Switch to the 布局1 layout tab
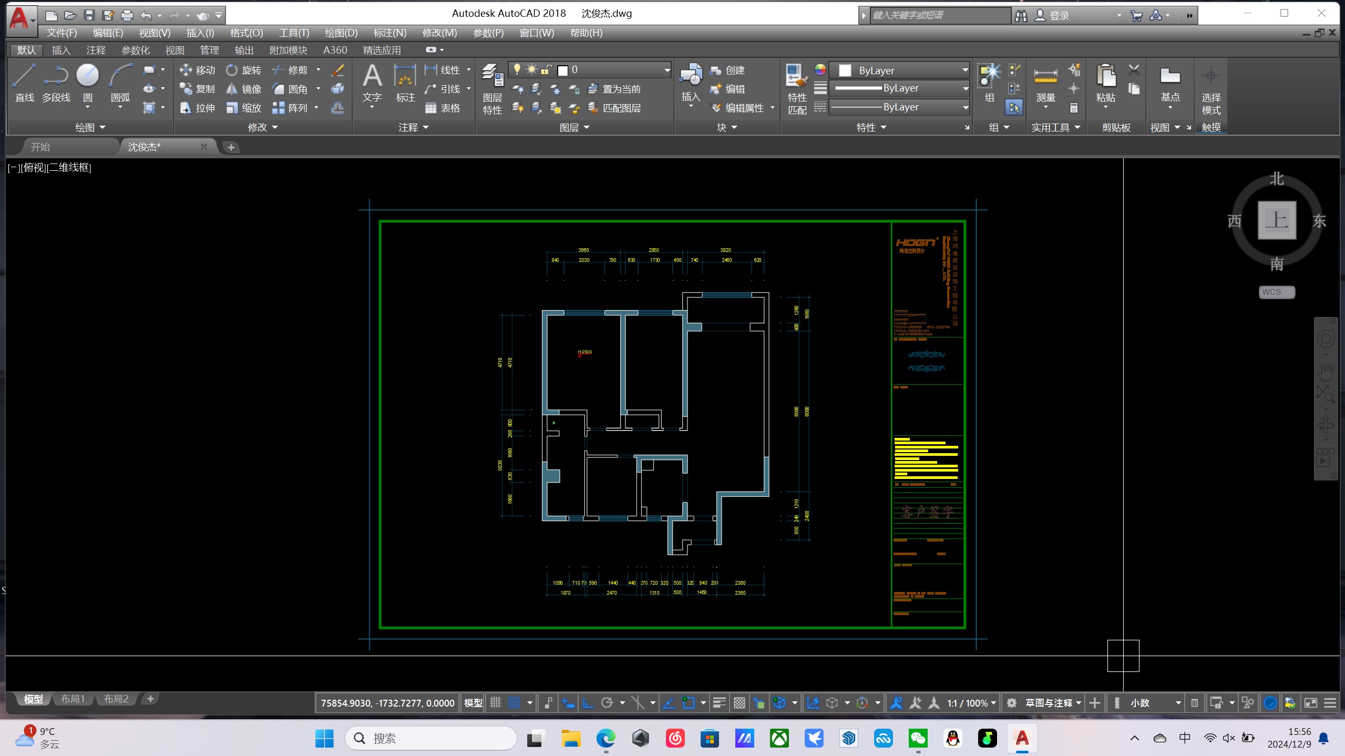Image resolution: width=1345 pixels, height=756 pixels. [73, 699]
